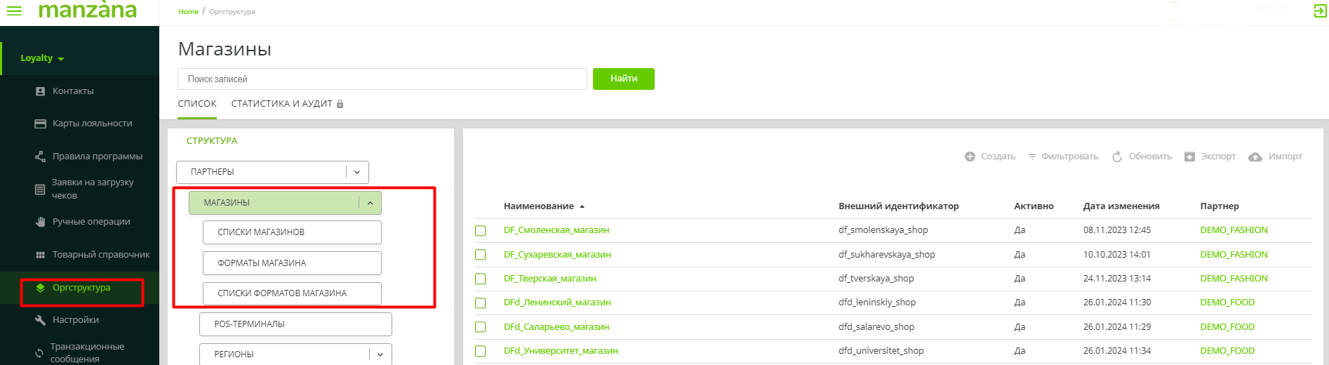Click the Filter icon in toolbar
The width and height of the screenshot is (1329, 365).
click(1032, 157)
